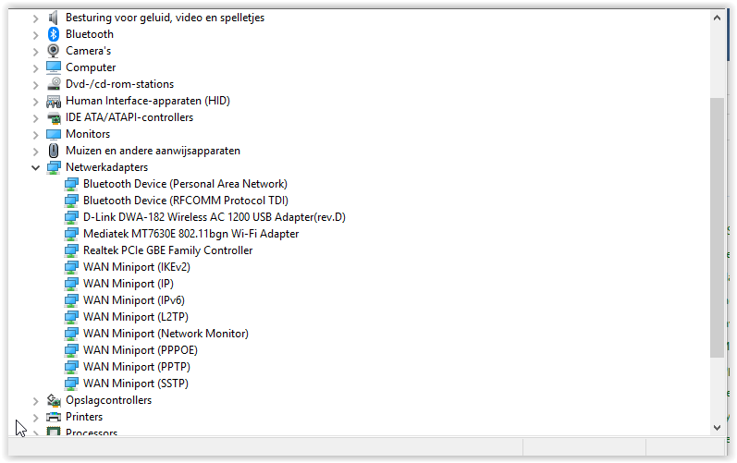Select D-Link DWA-182 Wireless AC 1200 adapter
737x463 pixels.
(215, 217)
